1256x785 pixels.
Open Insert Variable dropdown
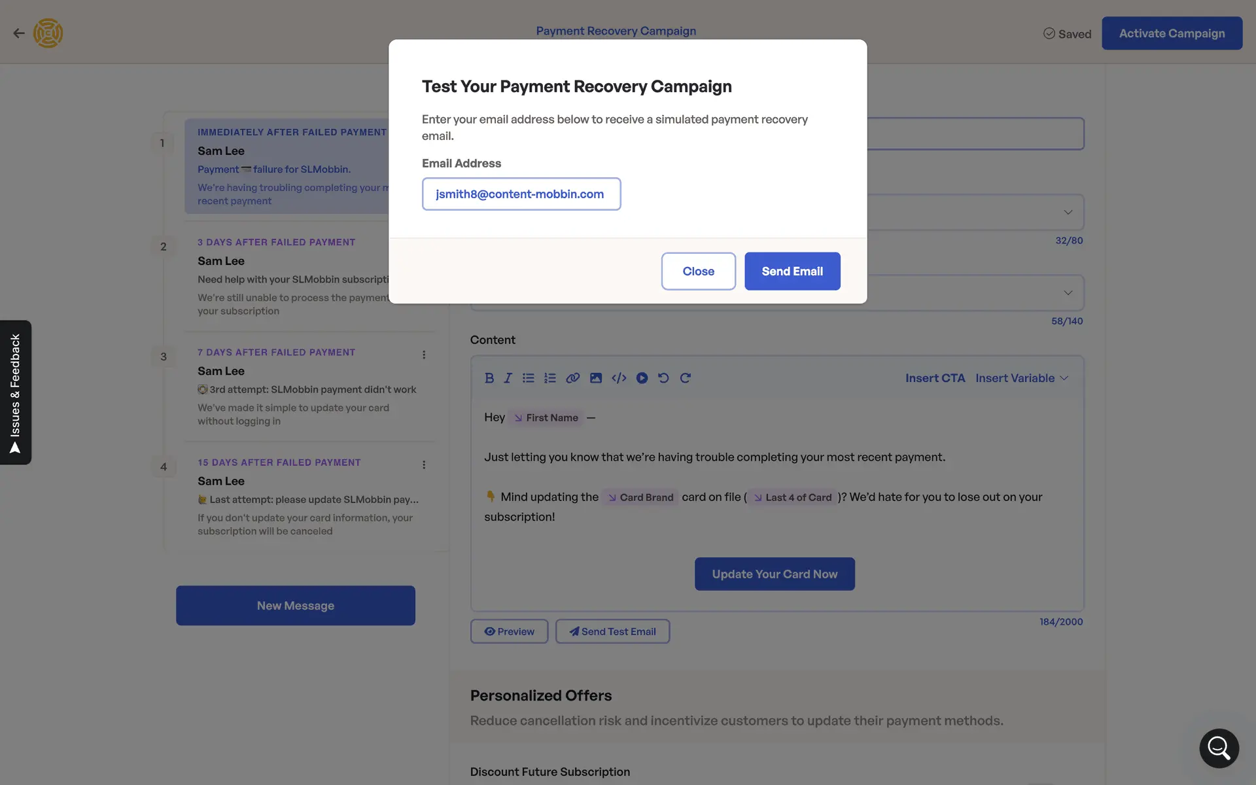[1021, 378]
